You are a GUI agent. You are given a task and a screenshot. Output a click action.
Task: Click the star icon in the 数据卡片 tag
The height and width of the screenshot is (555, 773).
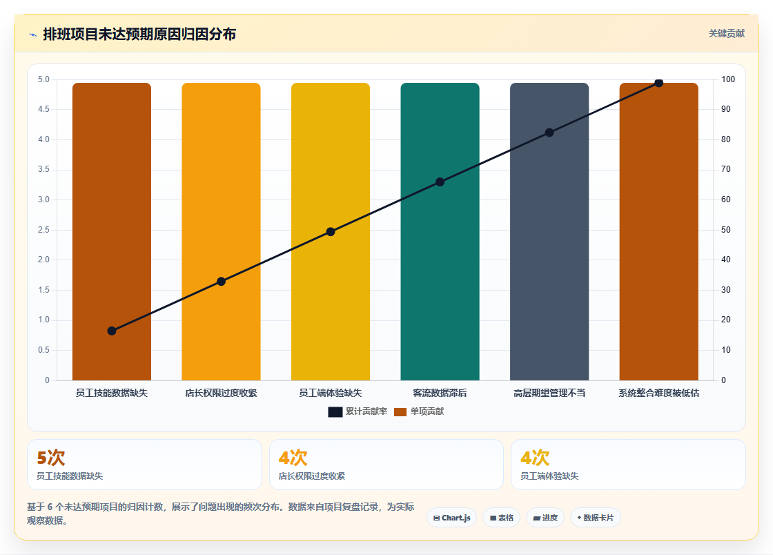pos(579,518)
